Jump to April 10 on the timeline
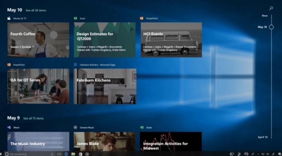Image resolution: width=282 pixels, height=156 pixels. [263, 137]
